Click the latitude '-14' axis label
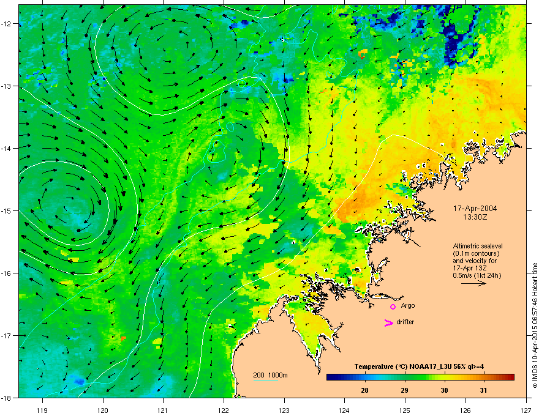This screenshot has width=539, height=416. (x=7, y=148)
